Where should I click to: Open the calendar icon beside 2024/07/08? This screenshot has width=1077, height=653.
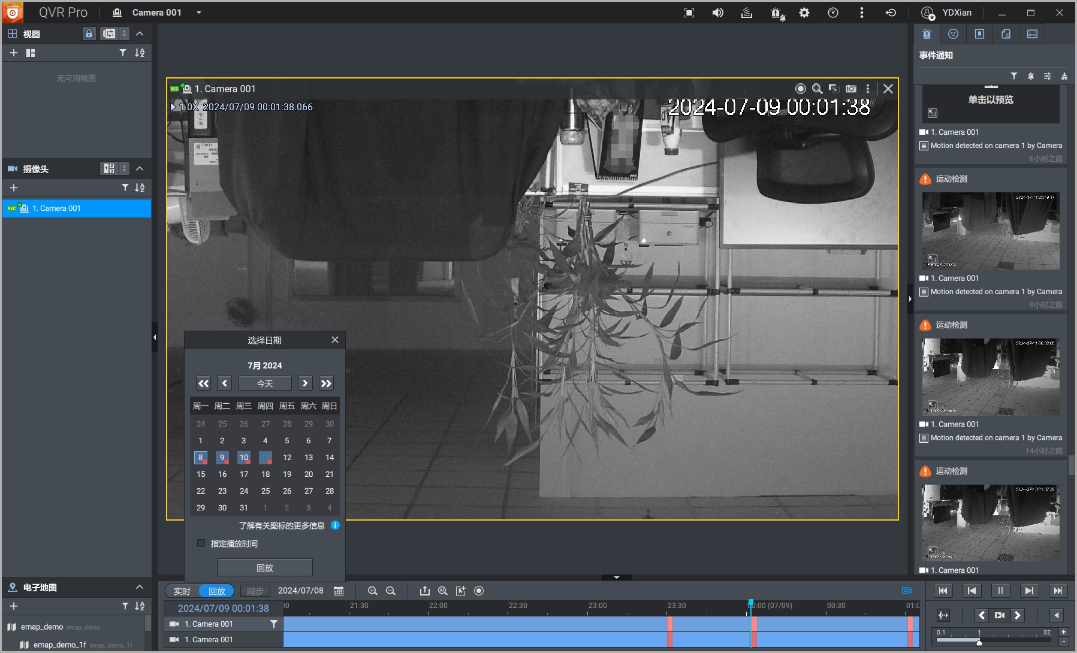(x=339, y=591)
